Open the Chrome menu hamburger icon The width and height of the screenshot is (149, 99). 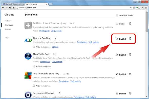click(146, 8)
